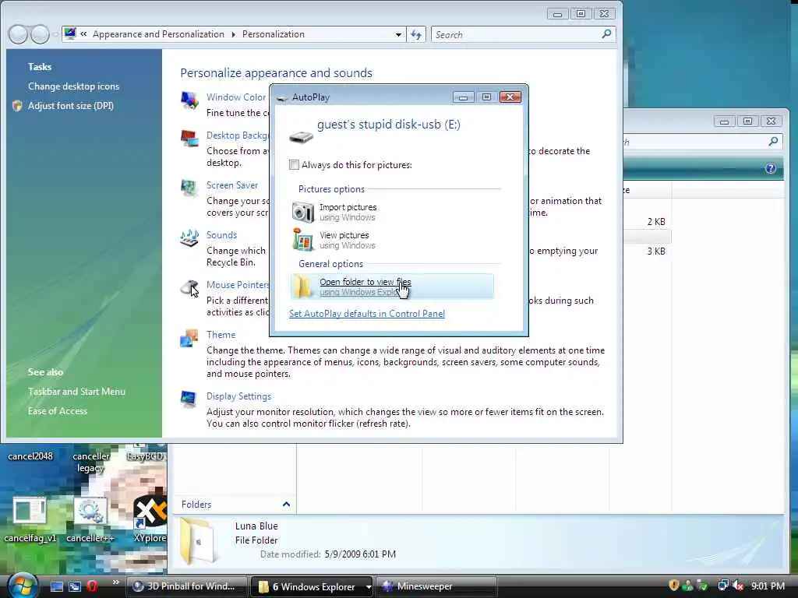Select the canceller legacy desktop item label
This screenshot has height=598, width=798.
91,462
